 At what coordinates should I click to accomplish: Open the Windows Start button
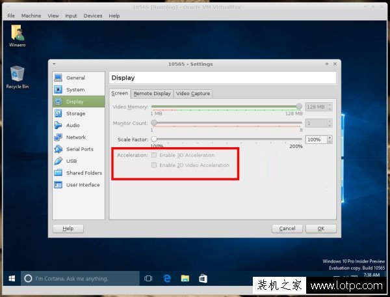[12, 278]
